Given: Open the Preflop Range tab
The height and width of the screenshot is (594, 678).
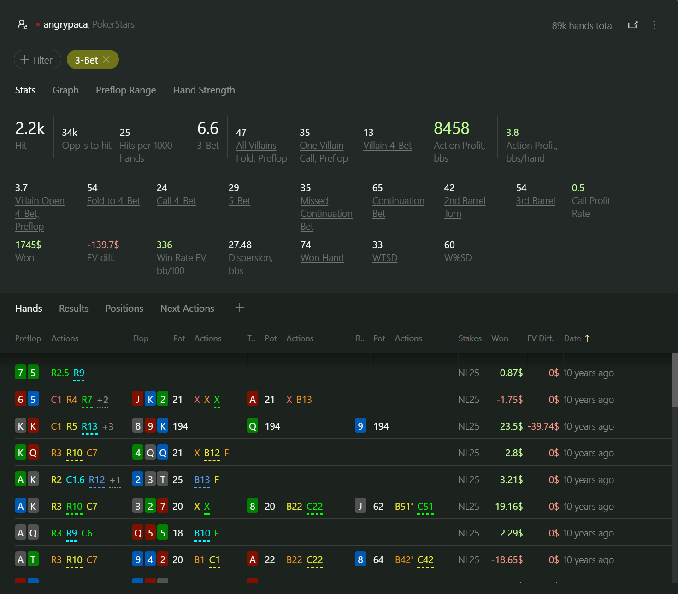Looking at the screenshot, I should pos(126,90).
